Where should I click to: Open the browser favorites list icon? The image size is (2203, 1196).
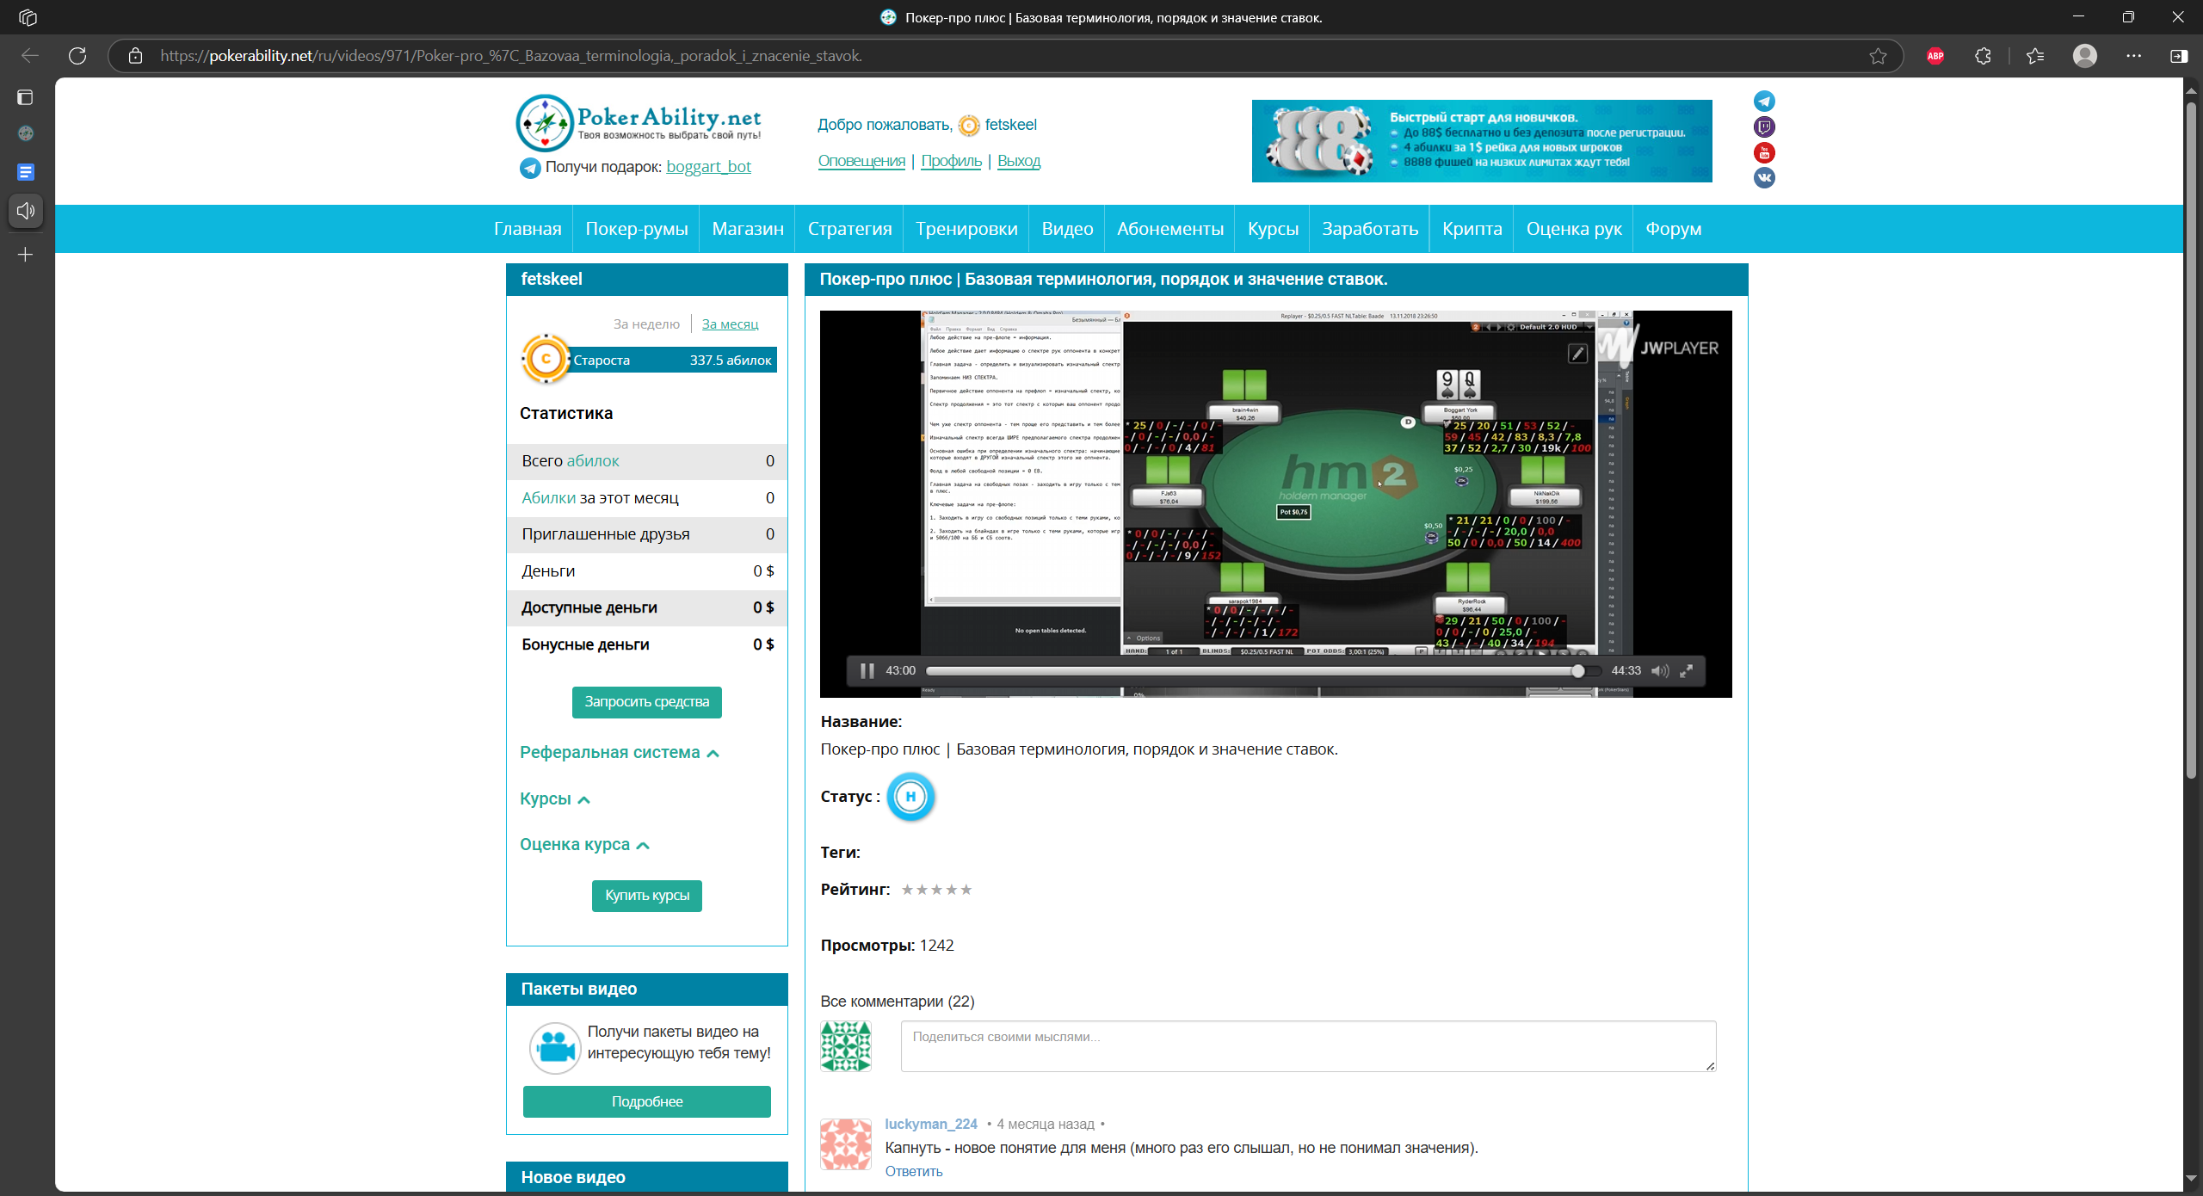(x=2035, y=56)
